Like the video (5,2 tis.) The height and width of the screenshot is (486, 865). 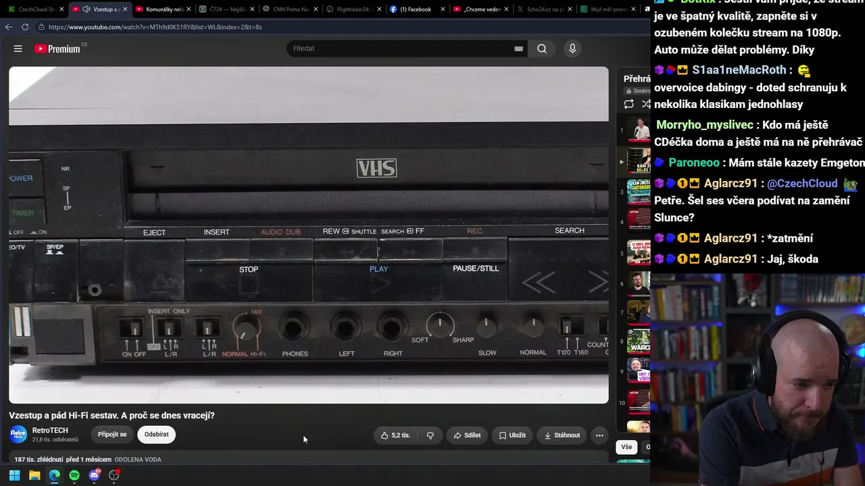click(395, 435)
